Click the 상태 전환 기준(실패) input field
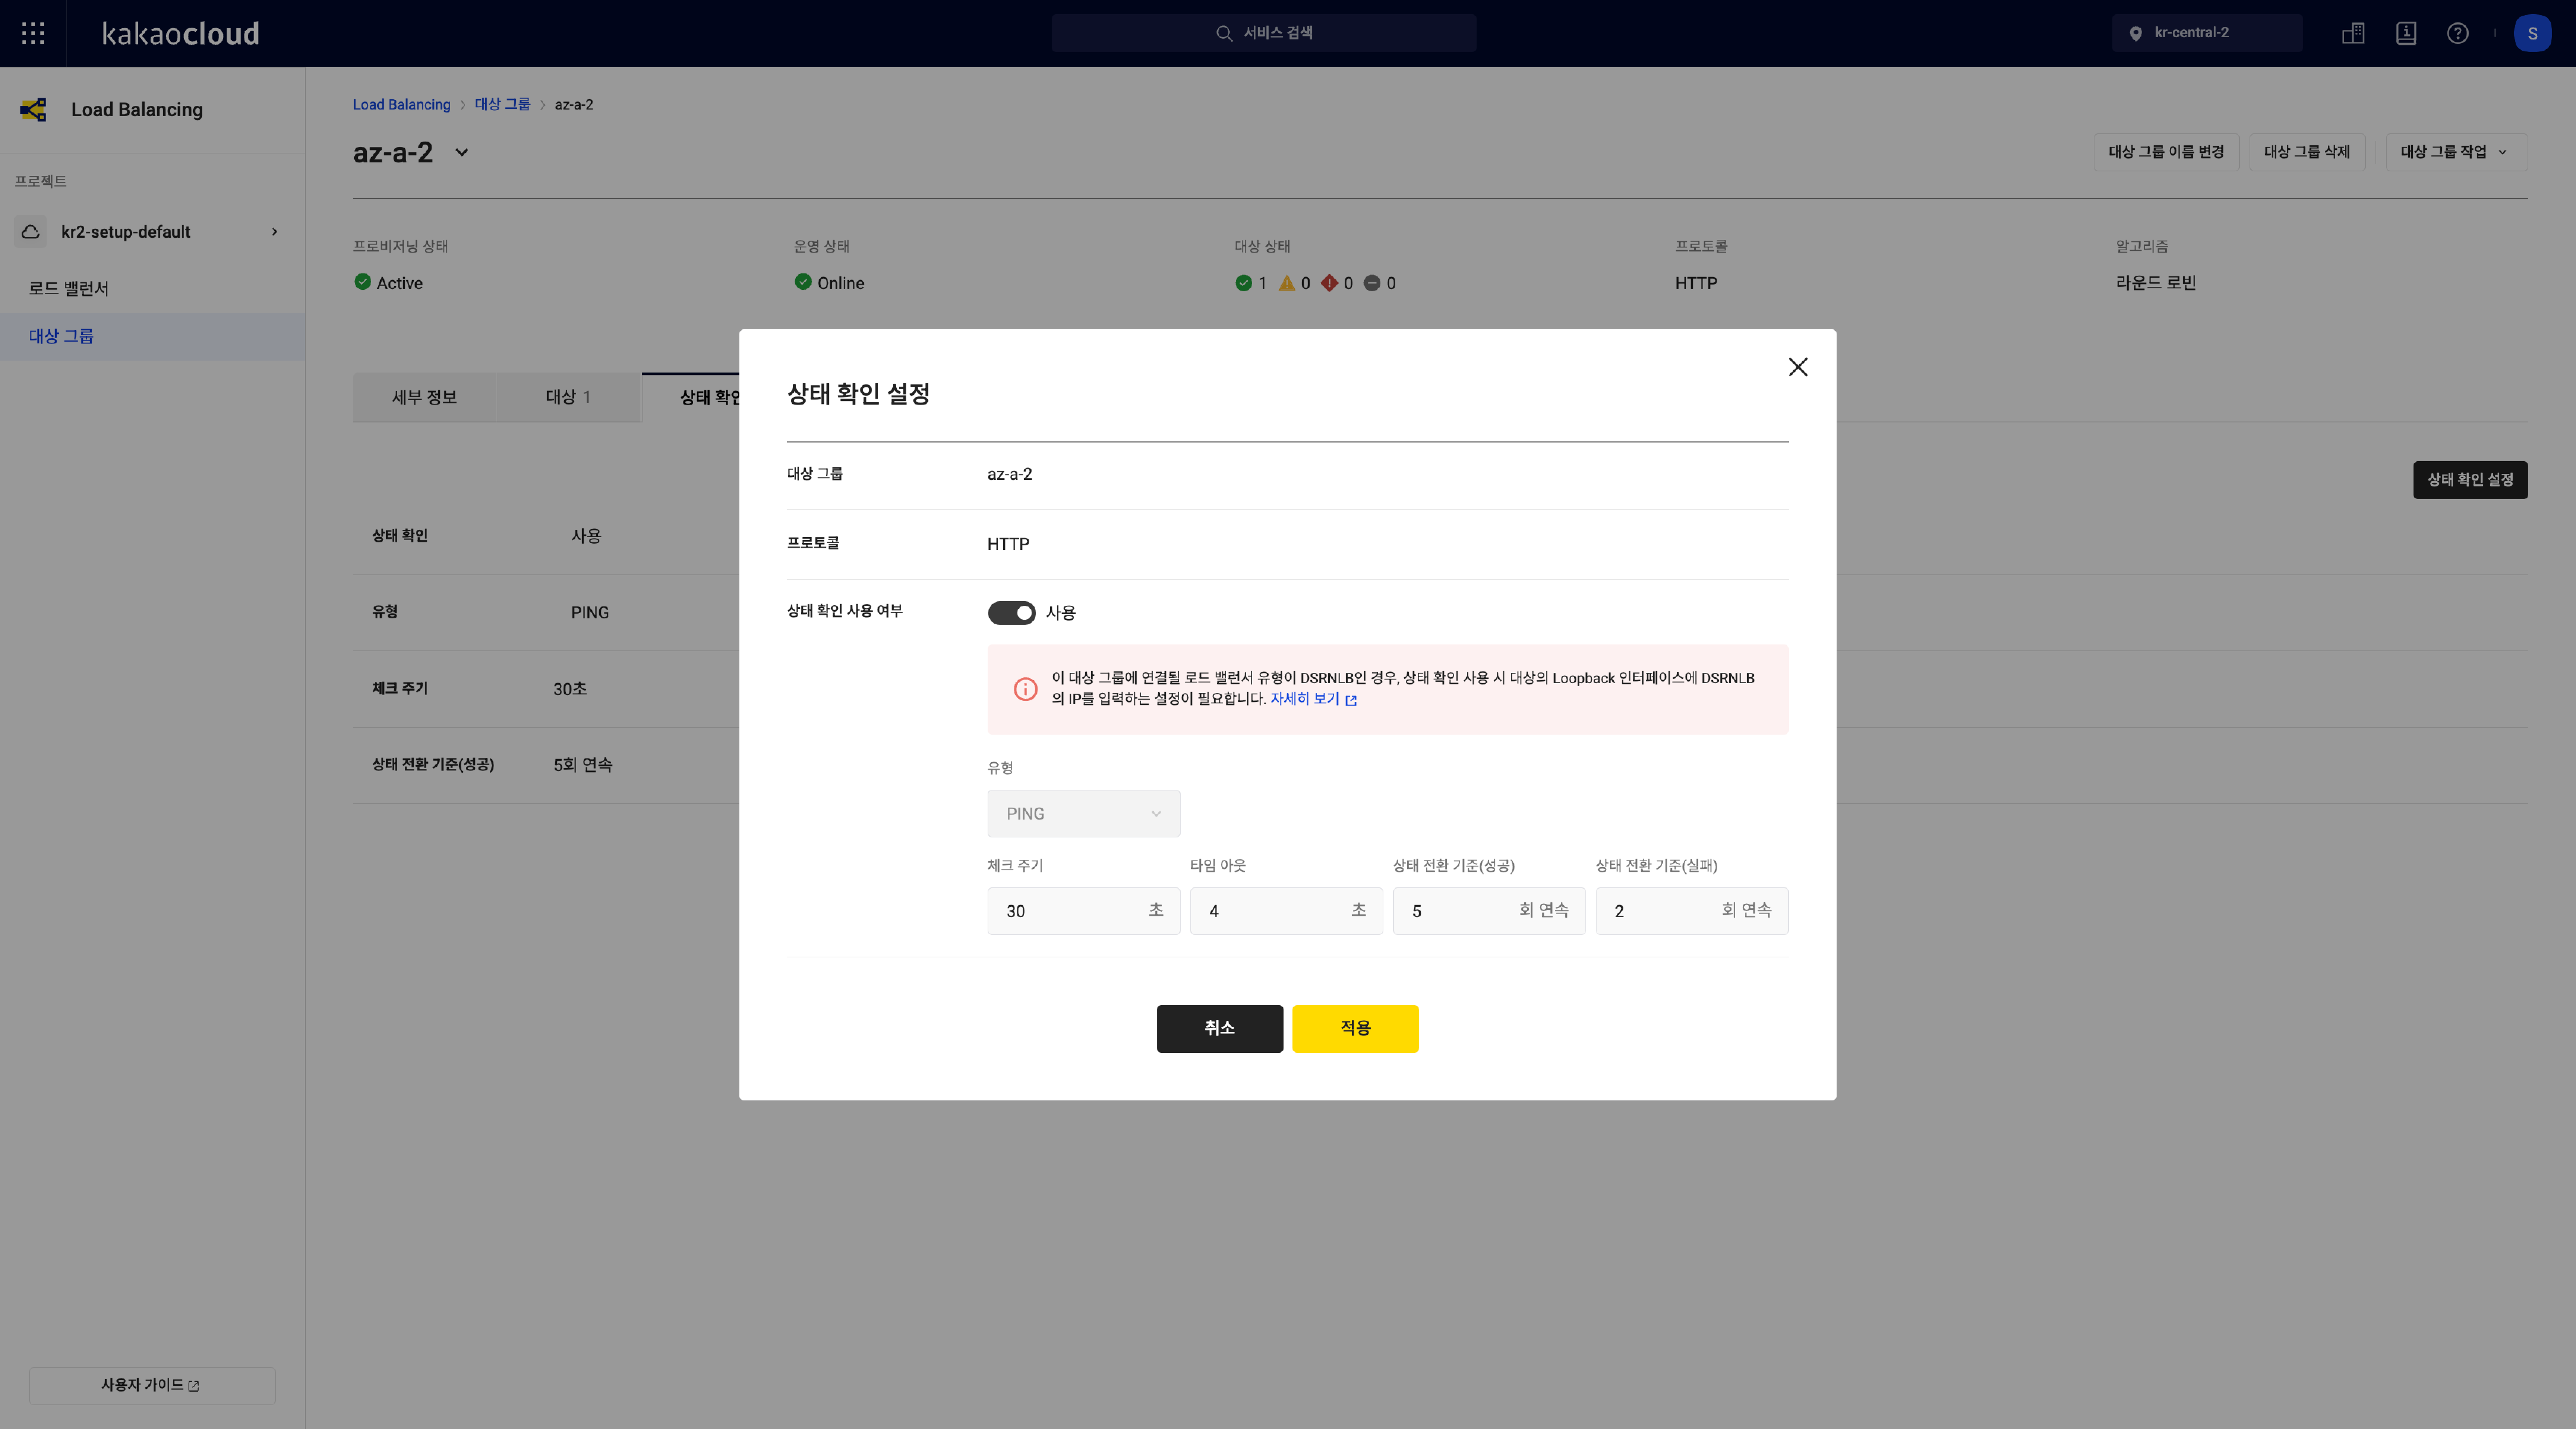 tap(1692, 910)
